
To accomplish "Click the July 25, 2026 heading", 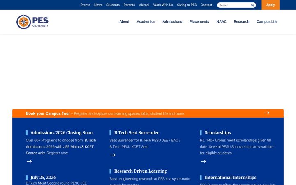I will 43,178.
